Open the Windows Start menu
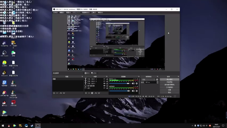Image resolution: width=227 pixels, height=128 pixels. [3, 125]
